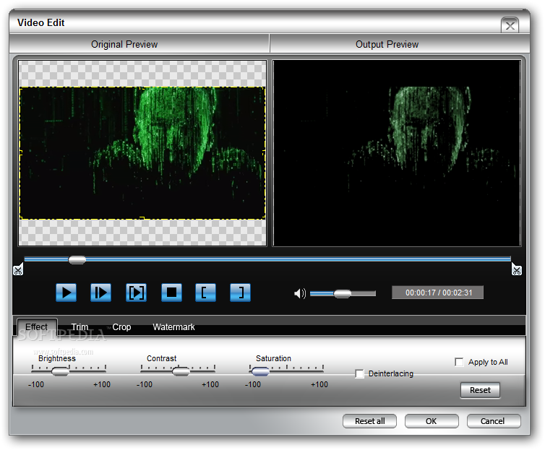Viewport: 545px width, 450px height.
Task: Click the +100 end of the Brightness scale
Action: pyautogui.click(x=102, y=384)
